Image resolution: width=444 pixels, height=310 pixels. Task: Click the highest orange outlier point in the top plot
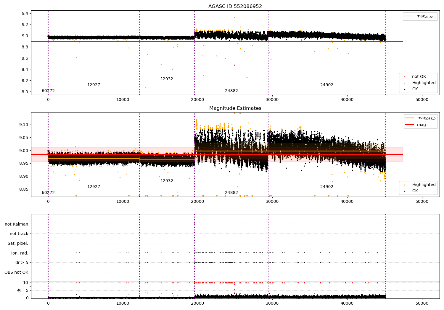(x=234, y=17)
